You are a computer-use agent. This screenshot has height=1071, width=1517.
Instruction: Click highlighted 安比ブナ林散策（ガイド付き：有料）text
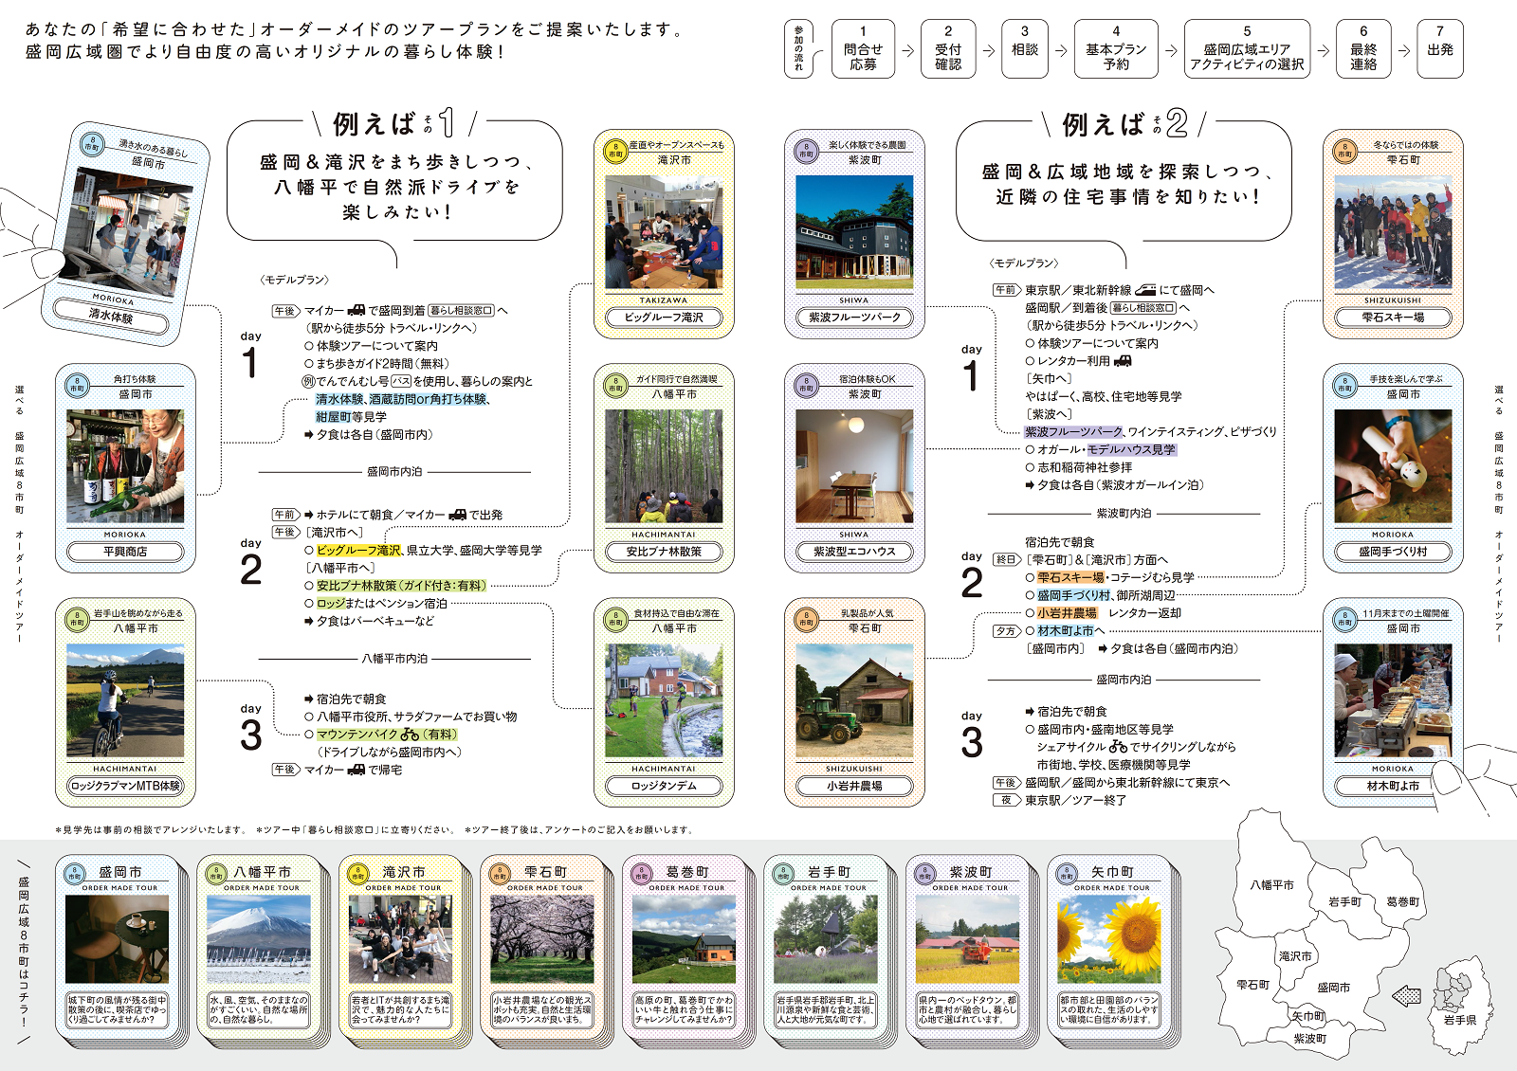pyautogui.click(x=401, y=586)
